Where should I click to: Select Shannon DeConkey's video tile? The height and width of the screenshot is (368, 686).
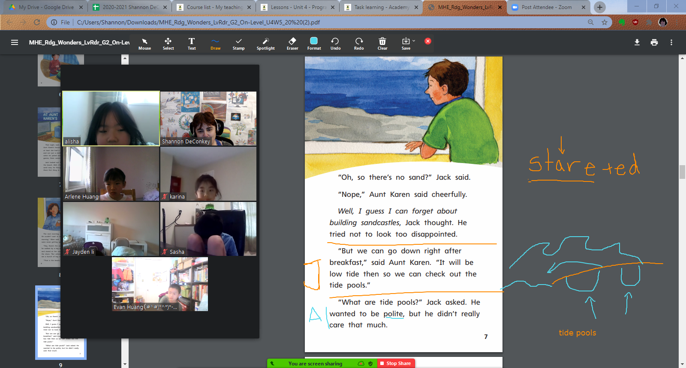[x=208, y=119]
